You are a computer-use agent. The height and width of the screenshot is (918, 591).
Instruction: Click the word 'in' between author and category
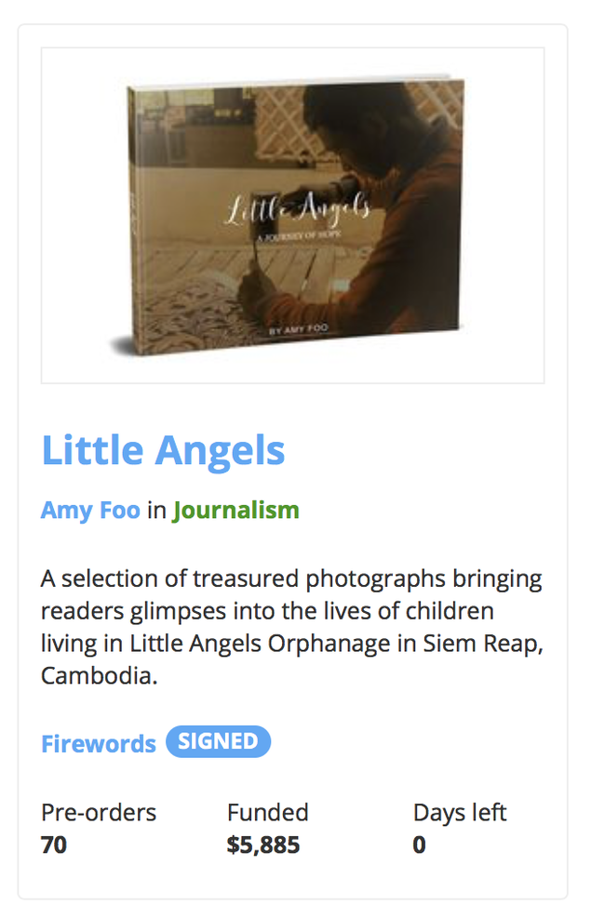tap(156, 510)
